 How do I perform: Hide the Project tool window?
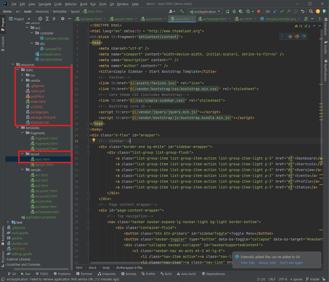70,19
